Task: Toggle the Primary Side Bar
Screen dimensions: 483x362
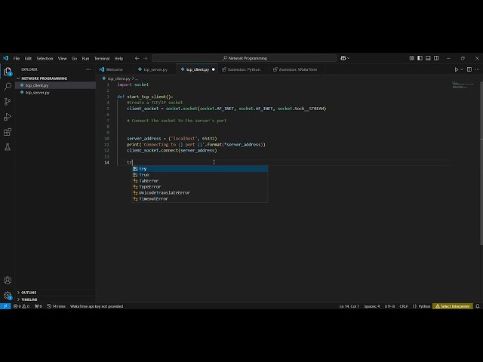Action: (x=420, y=58)
